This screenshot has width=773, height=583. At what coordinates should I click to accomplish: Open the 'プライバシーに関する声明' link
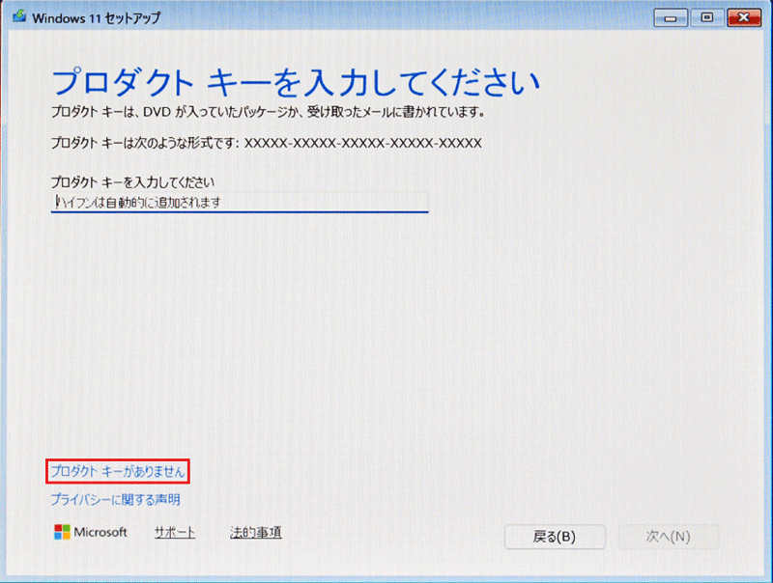[x=115, y=500]
